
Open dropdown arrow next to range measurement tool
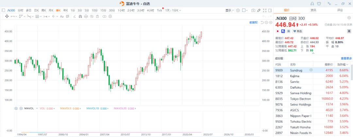41,16
